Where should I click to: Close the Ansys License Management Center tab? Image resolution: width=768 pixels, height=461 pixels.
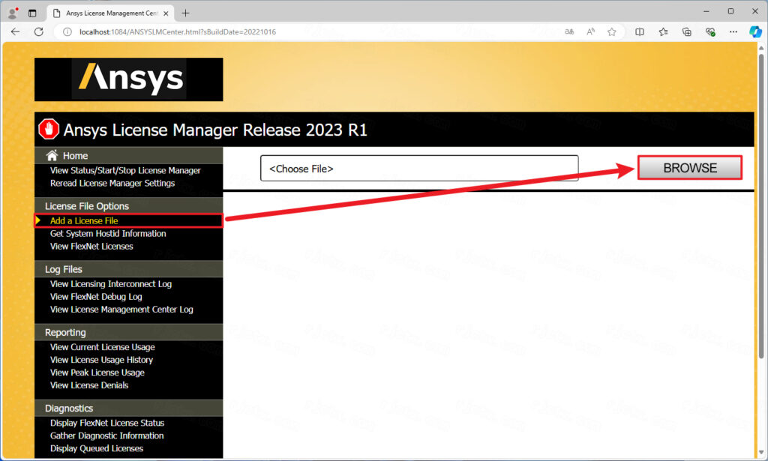pos(166,13)
